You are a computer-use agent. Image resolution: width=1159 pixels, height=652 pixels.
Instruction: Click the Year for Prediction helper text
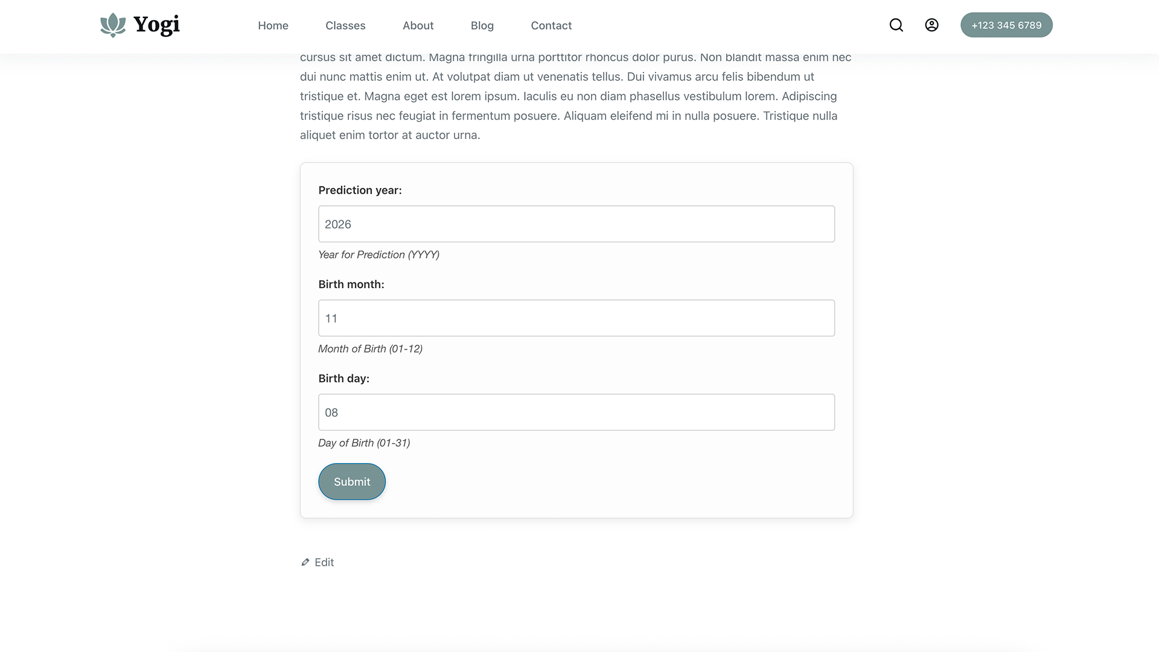(x=378, y=254)
